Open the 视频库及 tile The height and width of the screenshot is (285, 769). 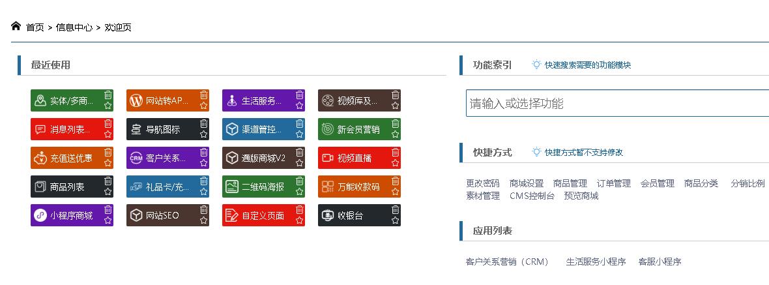point(359,100)
